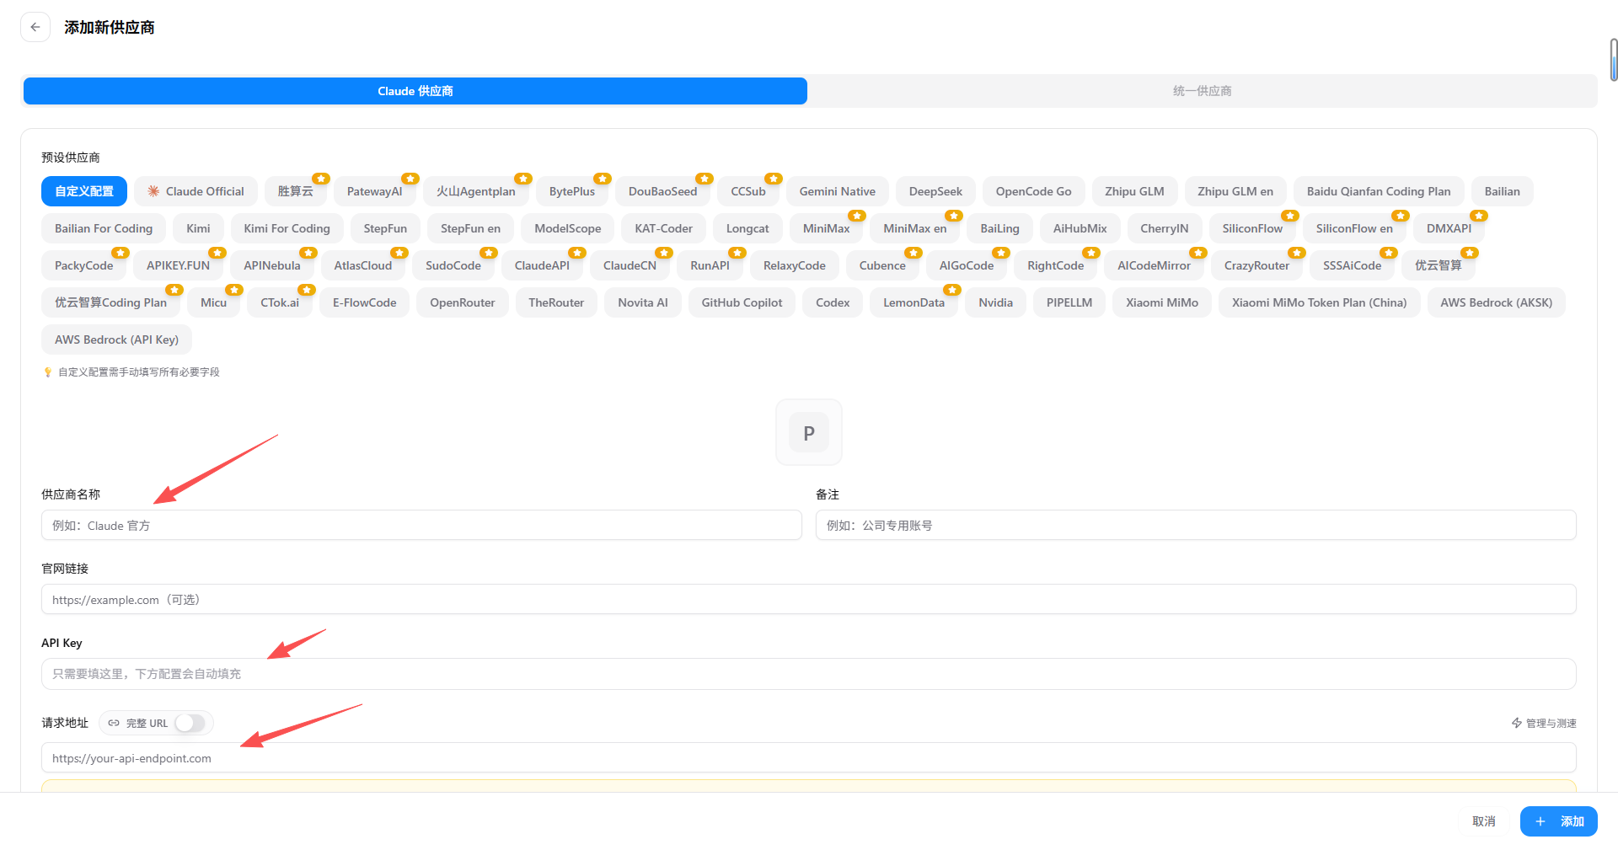The height and width of the screenshot is (850, 1618).
Task: Cancel with the 取消 button
Action: [1484, 821]
